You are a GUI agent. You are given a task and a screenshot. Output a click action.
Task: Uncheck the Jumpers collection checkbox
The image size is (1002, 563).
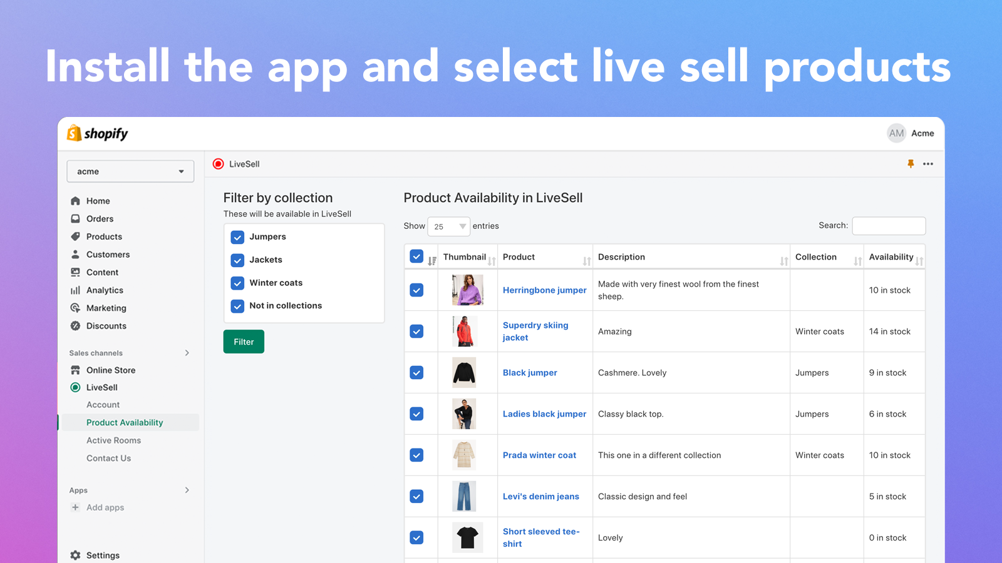pos(237,237)
